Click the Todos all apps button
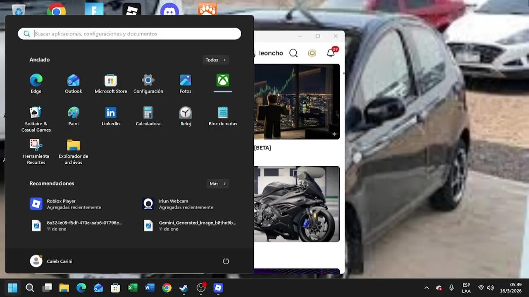The width and height of the screenshot is (529, 297). coord(216,60)
